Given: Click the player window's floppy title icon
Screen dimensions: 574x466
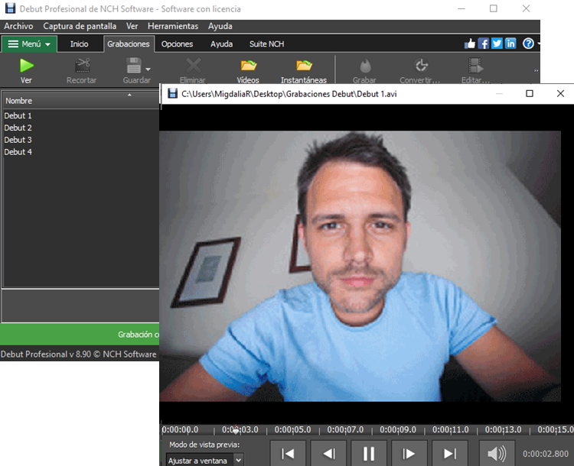Looking at the screenshot, I should [172, 93].
